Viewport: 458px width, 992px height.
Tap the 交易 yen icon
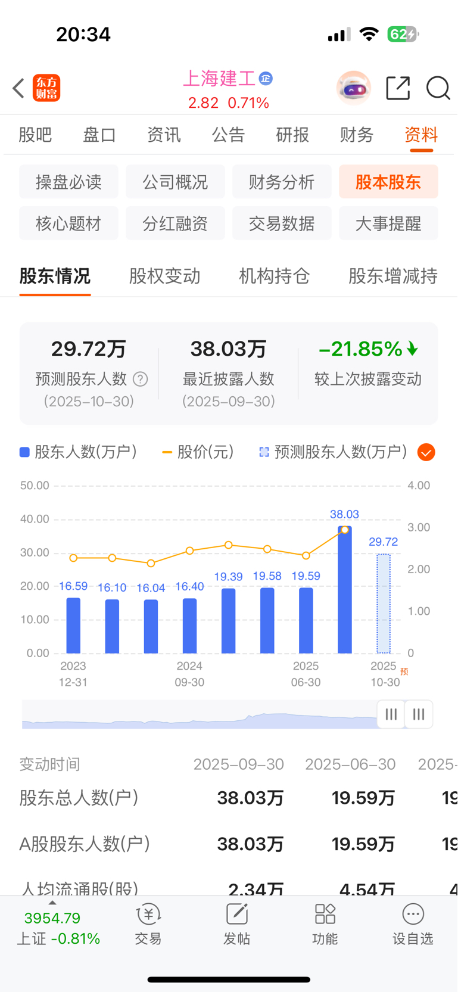148,914
